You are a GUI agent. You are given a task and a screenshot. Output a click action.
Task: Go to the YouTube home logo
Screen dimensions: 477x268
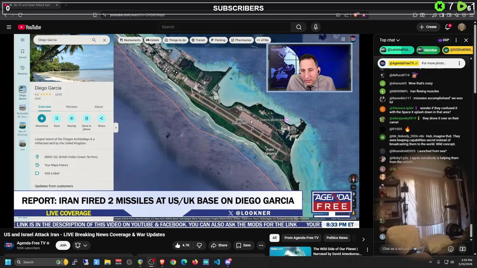[x=29, y=27]
